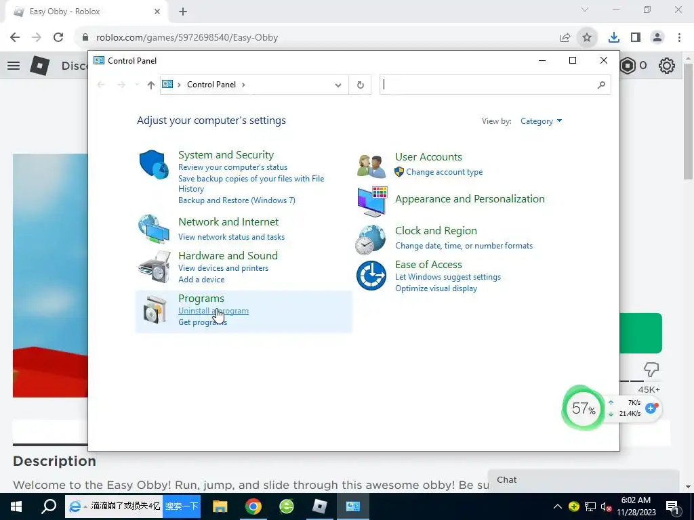Expand Control Panel breadcrumb chevron
694x520 pixels.
[243, 85]
